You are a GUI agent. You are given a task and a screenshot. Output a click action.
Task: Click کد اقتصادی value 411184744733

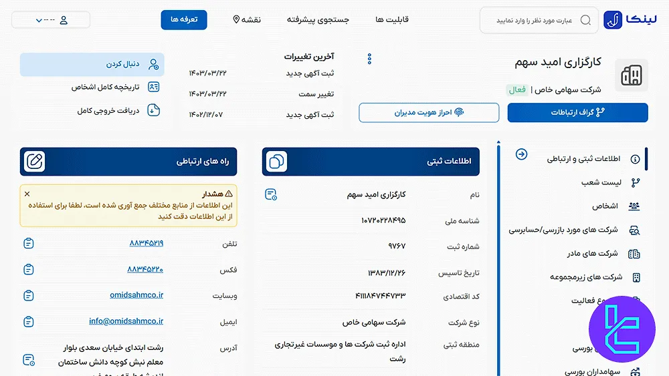[380, 295]
